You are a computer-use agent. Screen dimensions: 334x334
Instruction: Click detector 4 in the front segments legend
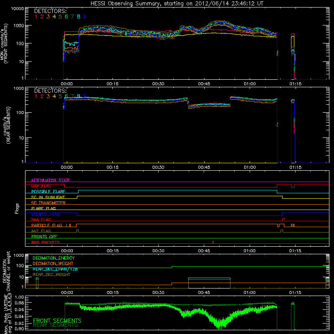(x=54, y=17)
